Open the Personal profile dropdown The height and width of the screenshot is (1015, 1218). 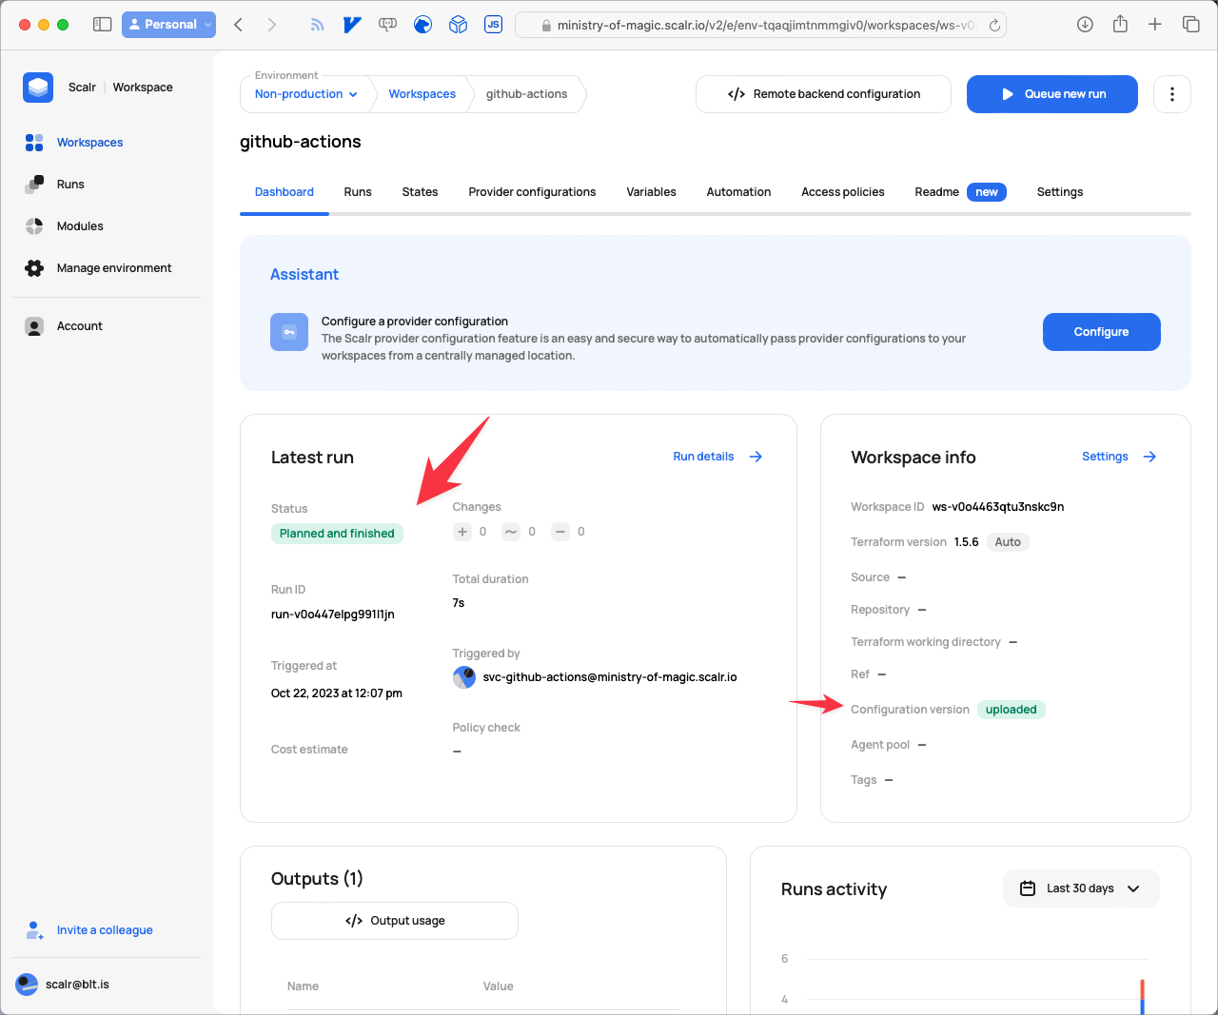click(x=168, y=25)
